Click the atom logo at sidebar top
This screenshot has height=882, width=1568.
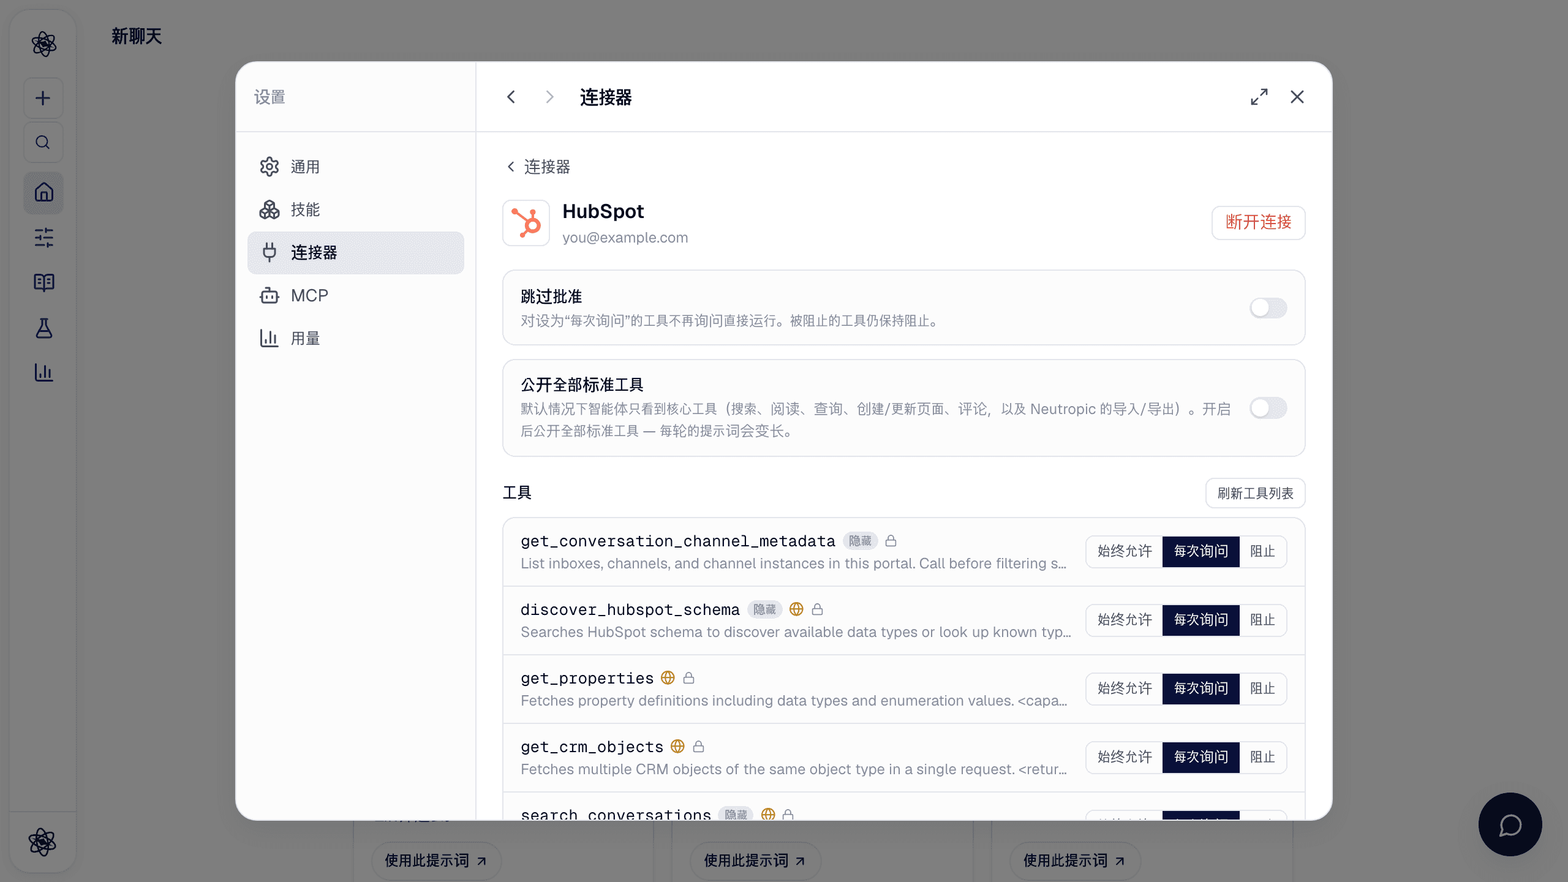pos(43,44)
